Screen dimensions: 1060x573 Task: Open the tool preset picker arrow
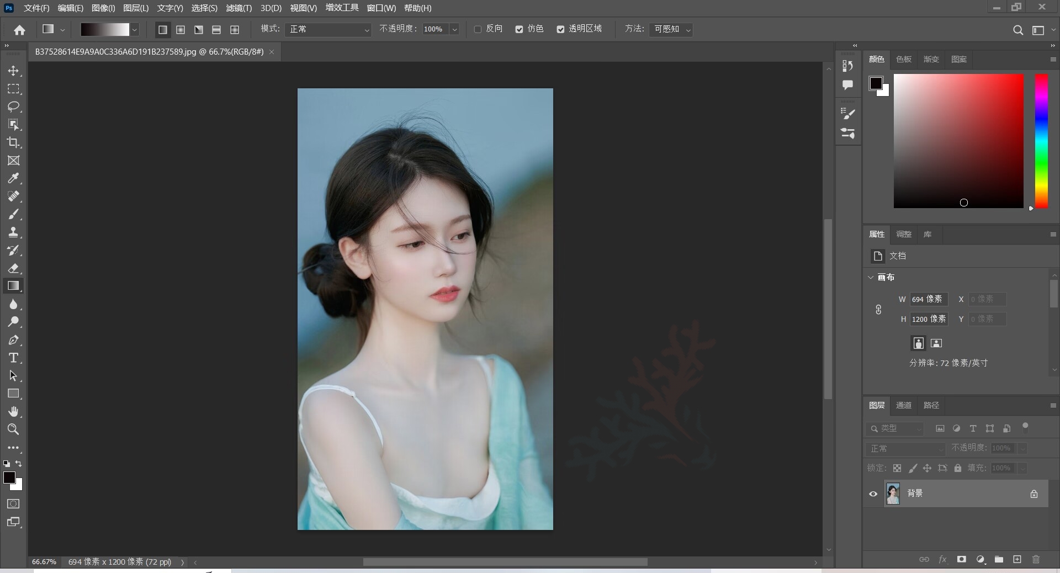click(x=62, y=30)
